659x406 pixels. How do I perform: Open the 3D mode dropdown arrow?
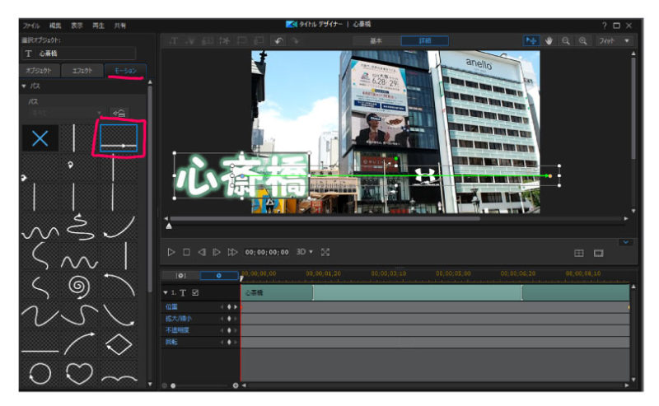tap(311, 252)
